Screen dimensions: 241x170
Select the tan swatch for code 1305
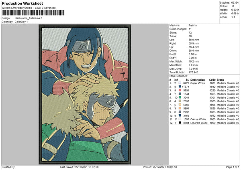[x=180, y=101]
